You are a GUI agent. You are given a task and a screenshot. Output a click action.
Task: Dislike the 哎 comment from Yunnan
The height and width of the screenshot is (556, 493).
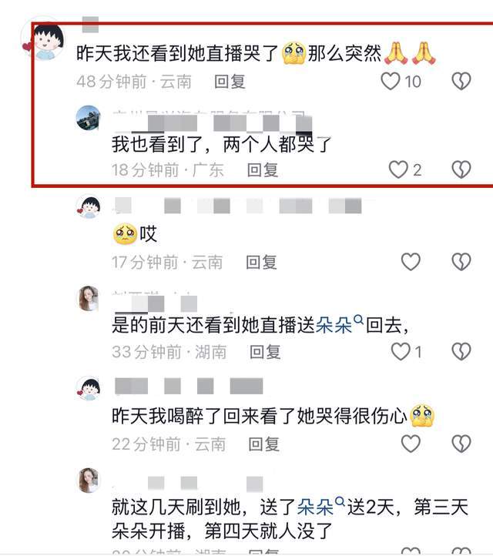461,262
